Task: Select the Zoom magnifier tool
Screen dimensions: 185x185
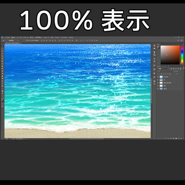Action: point(2,93)
